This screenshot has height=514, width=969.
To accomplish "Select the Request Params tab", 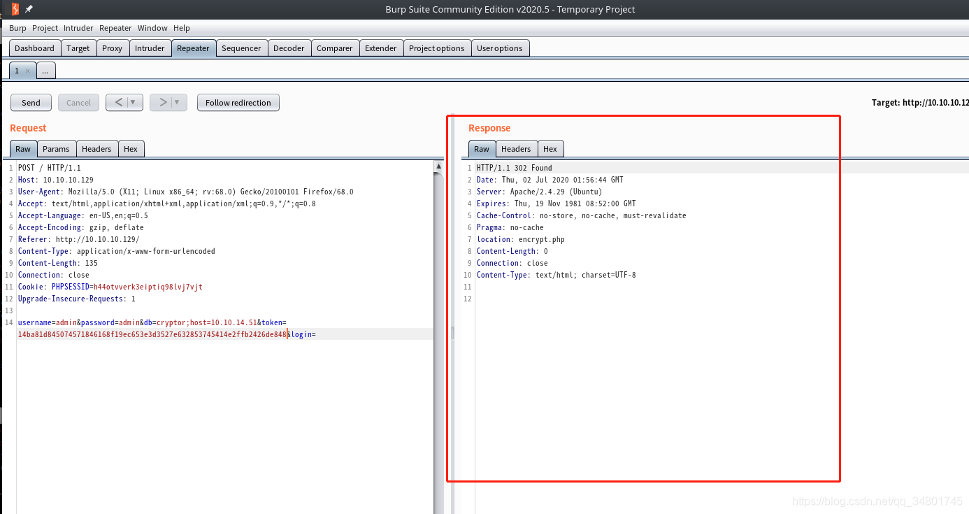I will click(56, 148).
